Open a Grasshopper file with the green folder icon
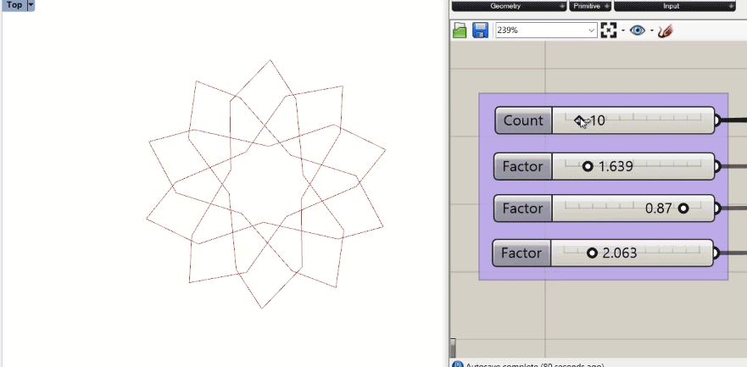Image resolution: width=747 pixels, height=367 pixels. click(460, 31)
